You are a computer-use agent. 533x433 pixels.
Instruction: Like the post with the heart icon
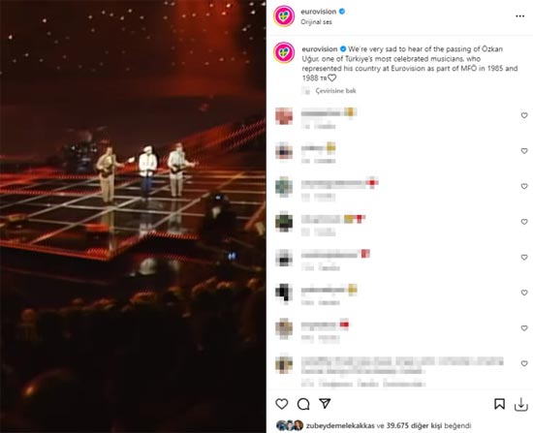[282, 404]
